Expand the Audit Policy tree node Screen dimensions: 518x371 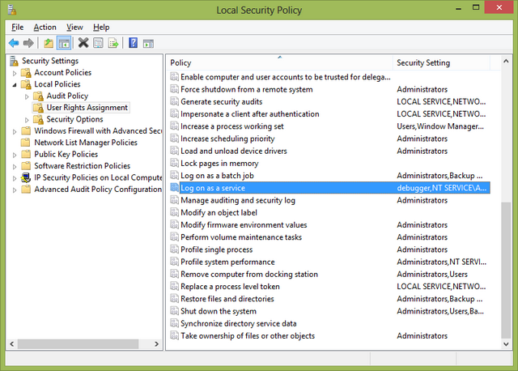pos(27,96)
